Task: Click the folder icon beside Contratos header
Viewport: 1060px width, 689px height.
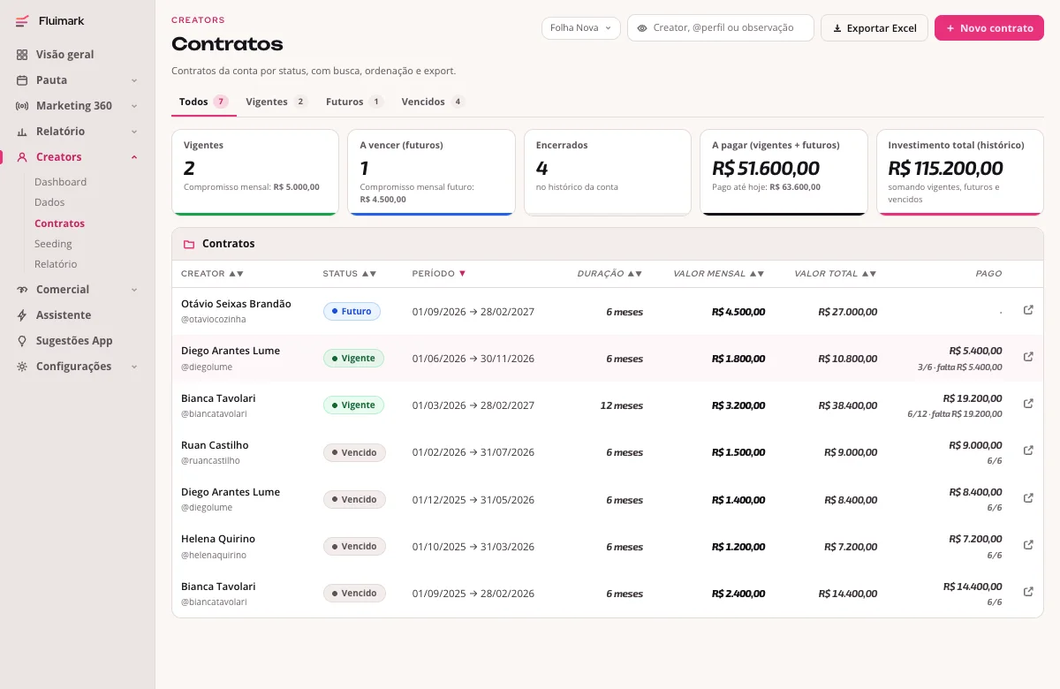Action: [189, 244]
